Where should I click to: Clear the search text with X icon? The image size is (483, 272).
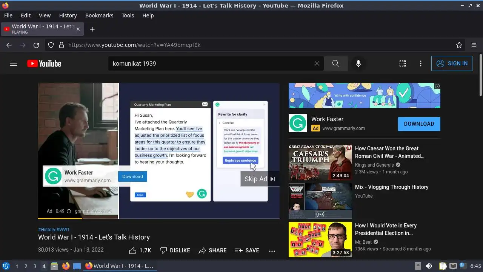[317, 63]
